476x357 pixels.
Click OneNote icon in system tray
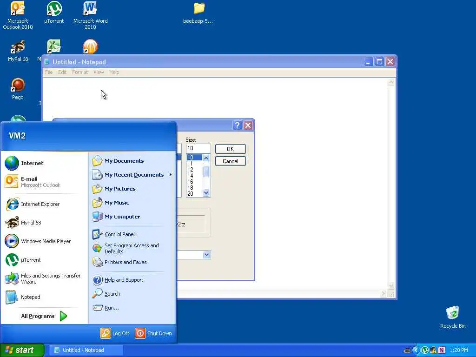[442, 350]
